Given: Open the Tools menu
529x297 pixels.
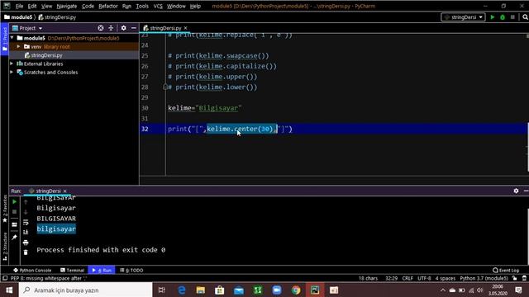Looking at the screenshot, I should (142, 6).
